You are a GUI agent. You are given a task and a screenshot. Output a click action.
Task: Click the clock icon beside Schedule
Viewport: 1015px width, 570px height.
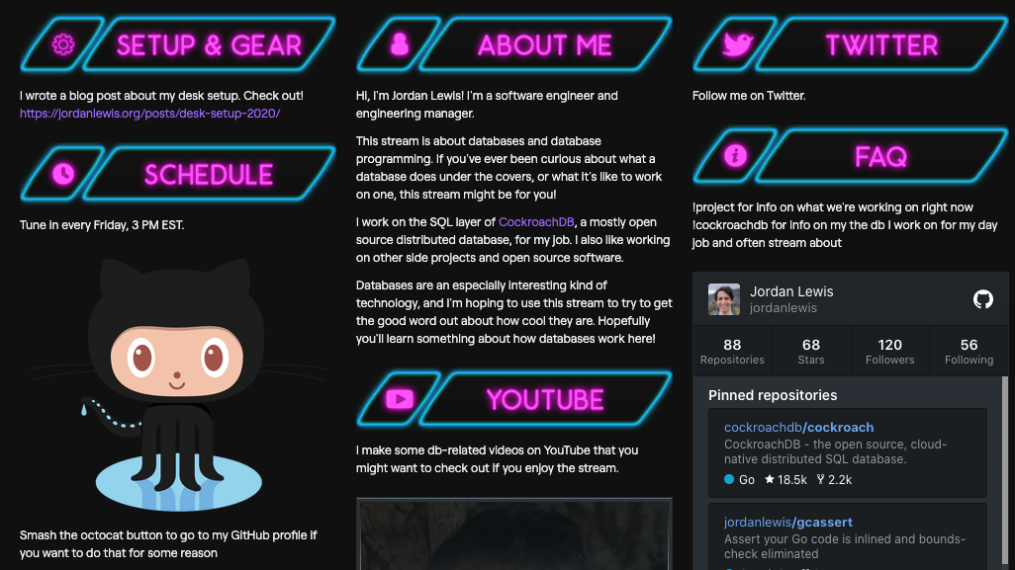tap(62, 174)
